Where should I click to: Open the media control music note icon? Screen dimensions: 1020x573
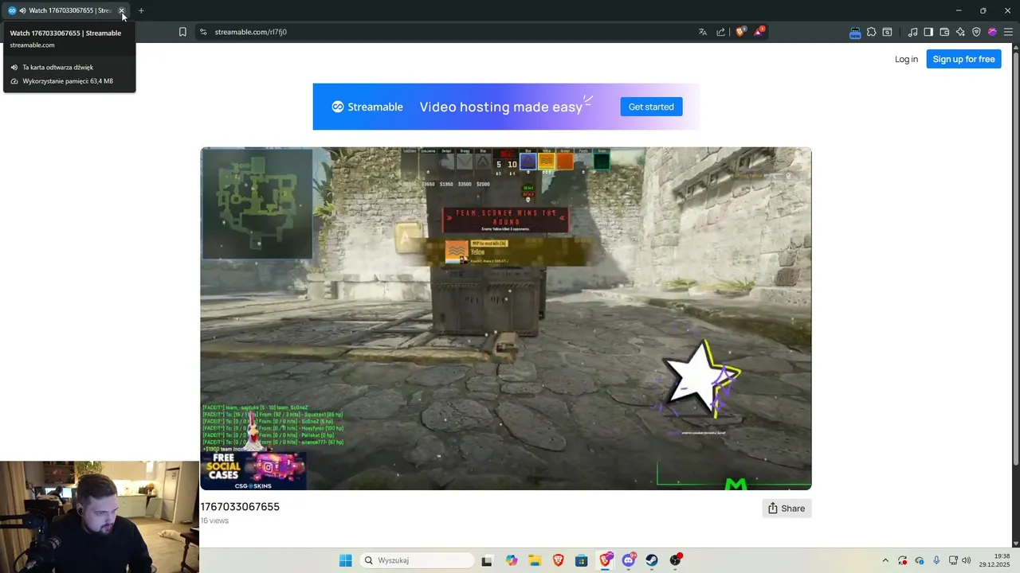click(x=913, y=32)
